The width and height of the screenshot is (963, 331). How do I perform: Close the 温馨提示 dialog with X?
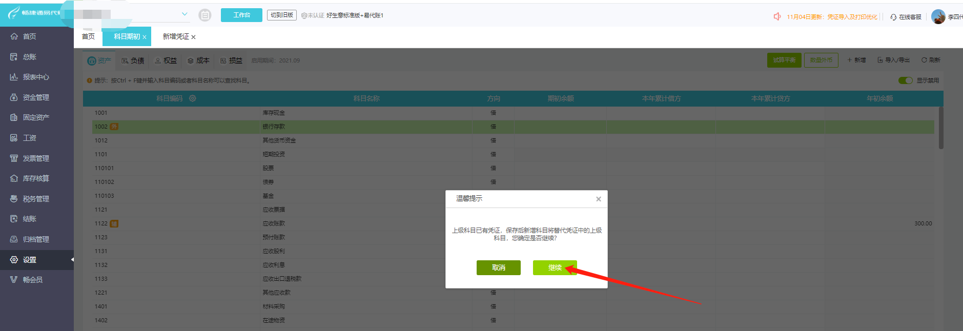click(x=598, y=199)
